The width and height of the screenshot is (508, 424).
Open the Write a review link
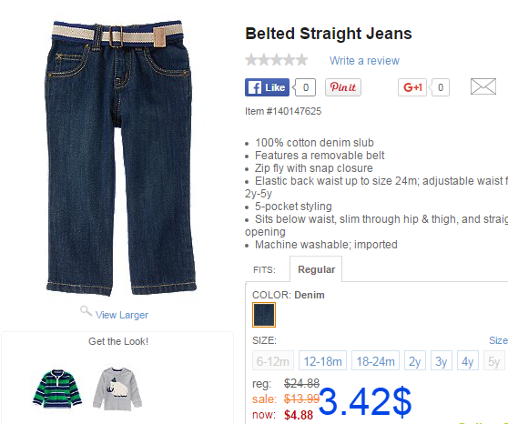[364, 61]
